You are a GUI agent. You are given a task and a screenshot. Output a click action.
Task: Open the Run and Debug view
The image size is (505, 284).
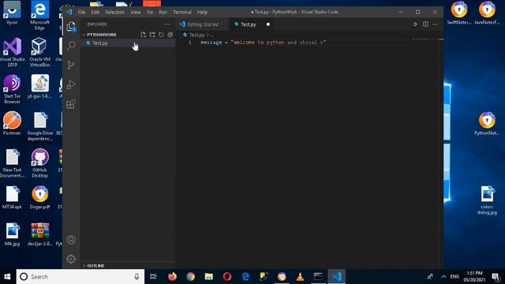tap(71, 84)
